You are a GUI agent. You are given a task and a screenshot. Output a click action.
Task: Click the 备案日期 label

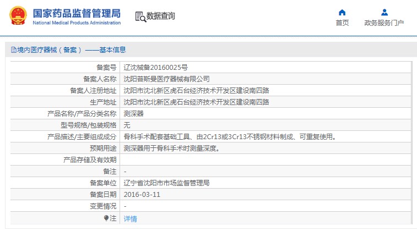click(x=103, y=195)
